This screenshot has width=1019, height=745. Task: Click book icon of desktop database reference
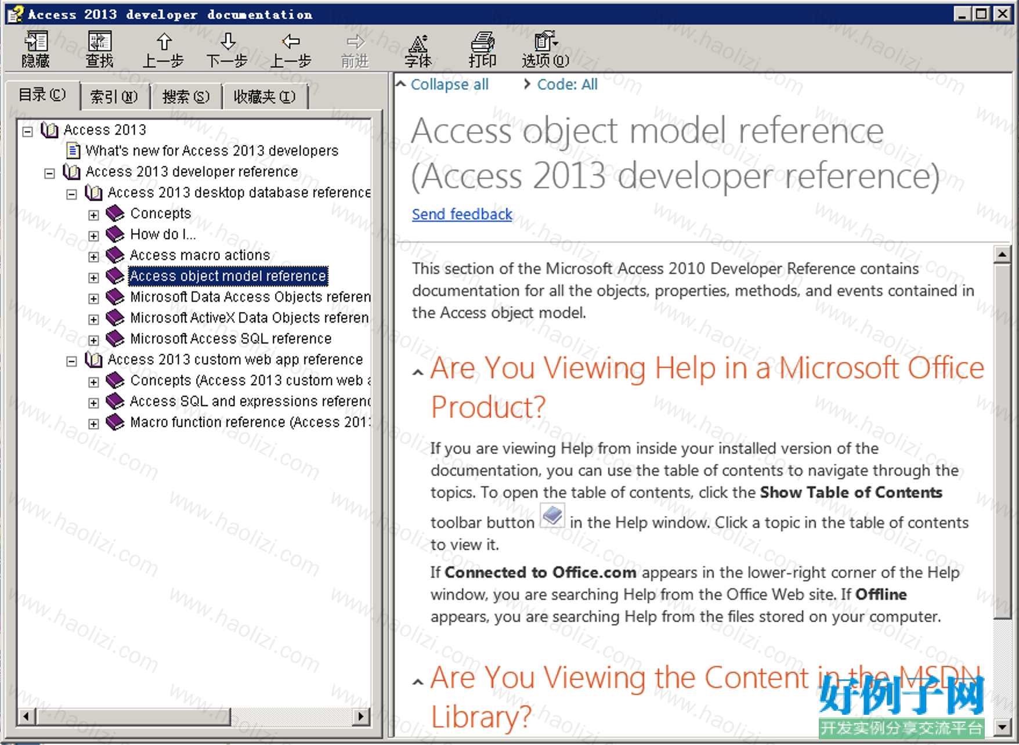(94, 193)
